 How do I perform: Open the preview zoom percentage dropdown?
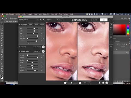pos(90,83)
